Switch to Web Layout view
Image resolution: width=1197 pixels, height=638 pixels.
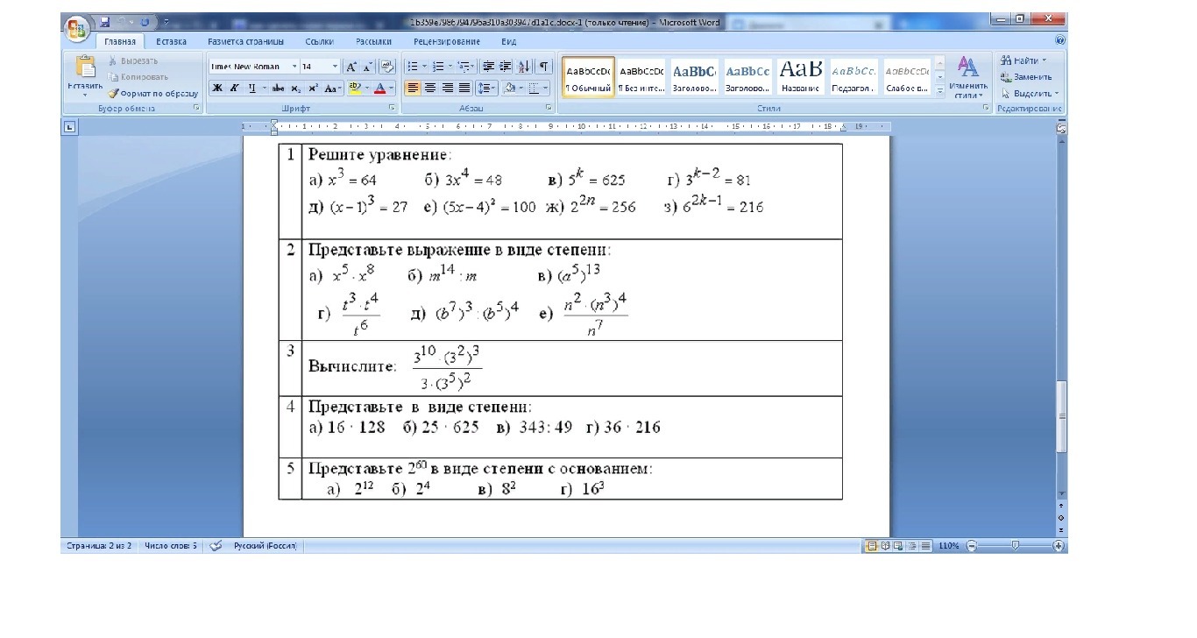pyautogui.click(x=897, y=546)
